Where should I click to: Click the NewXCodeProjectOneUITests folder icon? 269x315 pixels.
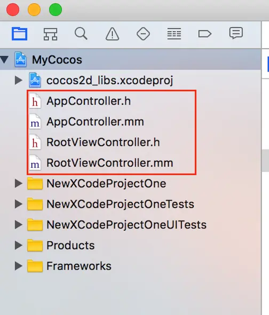point(35,225)
